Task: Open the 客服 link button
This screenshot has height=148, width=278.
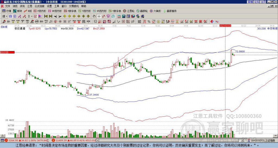Action: (x=250, y=2)
